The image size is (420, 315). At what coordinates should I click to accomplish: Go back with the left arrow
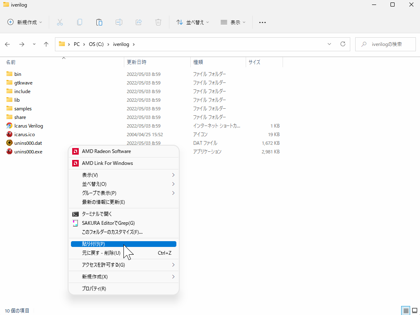(x=7, y=44)
